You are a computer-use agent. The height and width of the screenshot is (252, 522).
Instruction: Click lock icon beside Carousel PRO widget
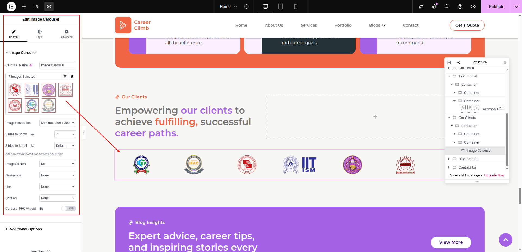point(41,209)
